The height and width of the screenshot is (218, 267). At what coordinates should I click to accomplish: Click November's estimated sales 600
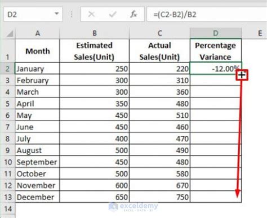(x=95, y=185)
